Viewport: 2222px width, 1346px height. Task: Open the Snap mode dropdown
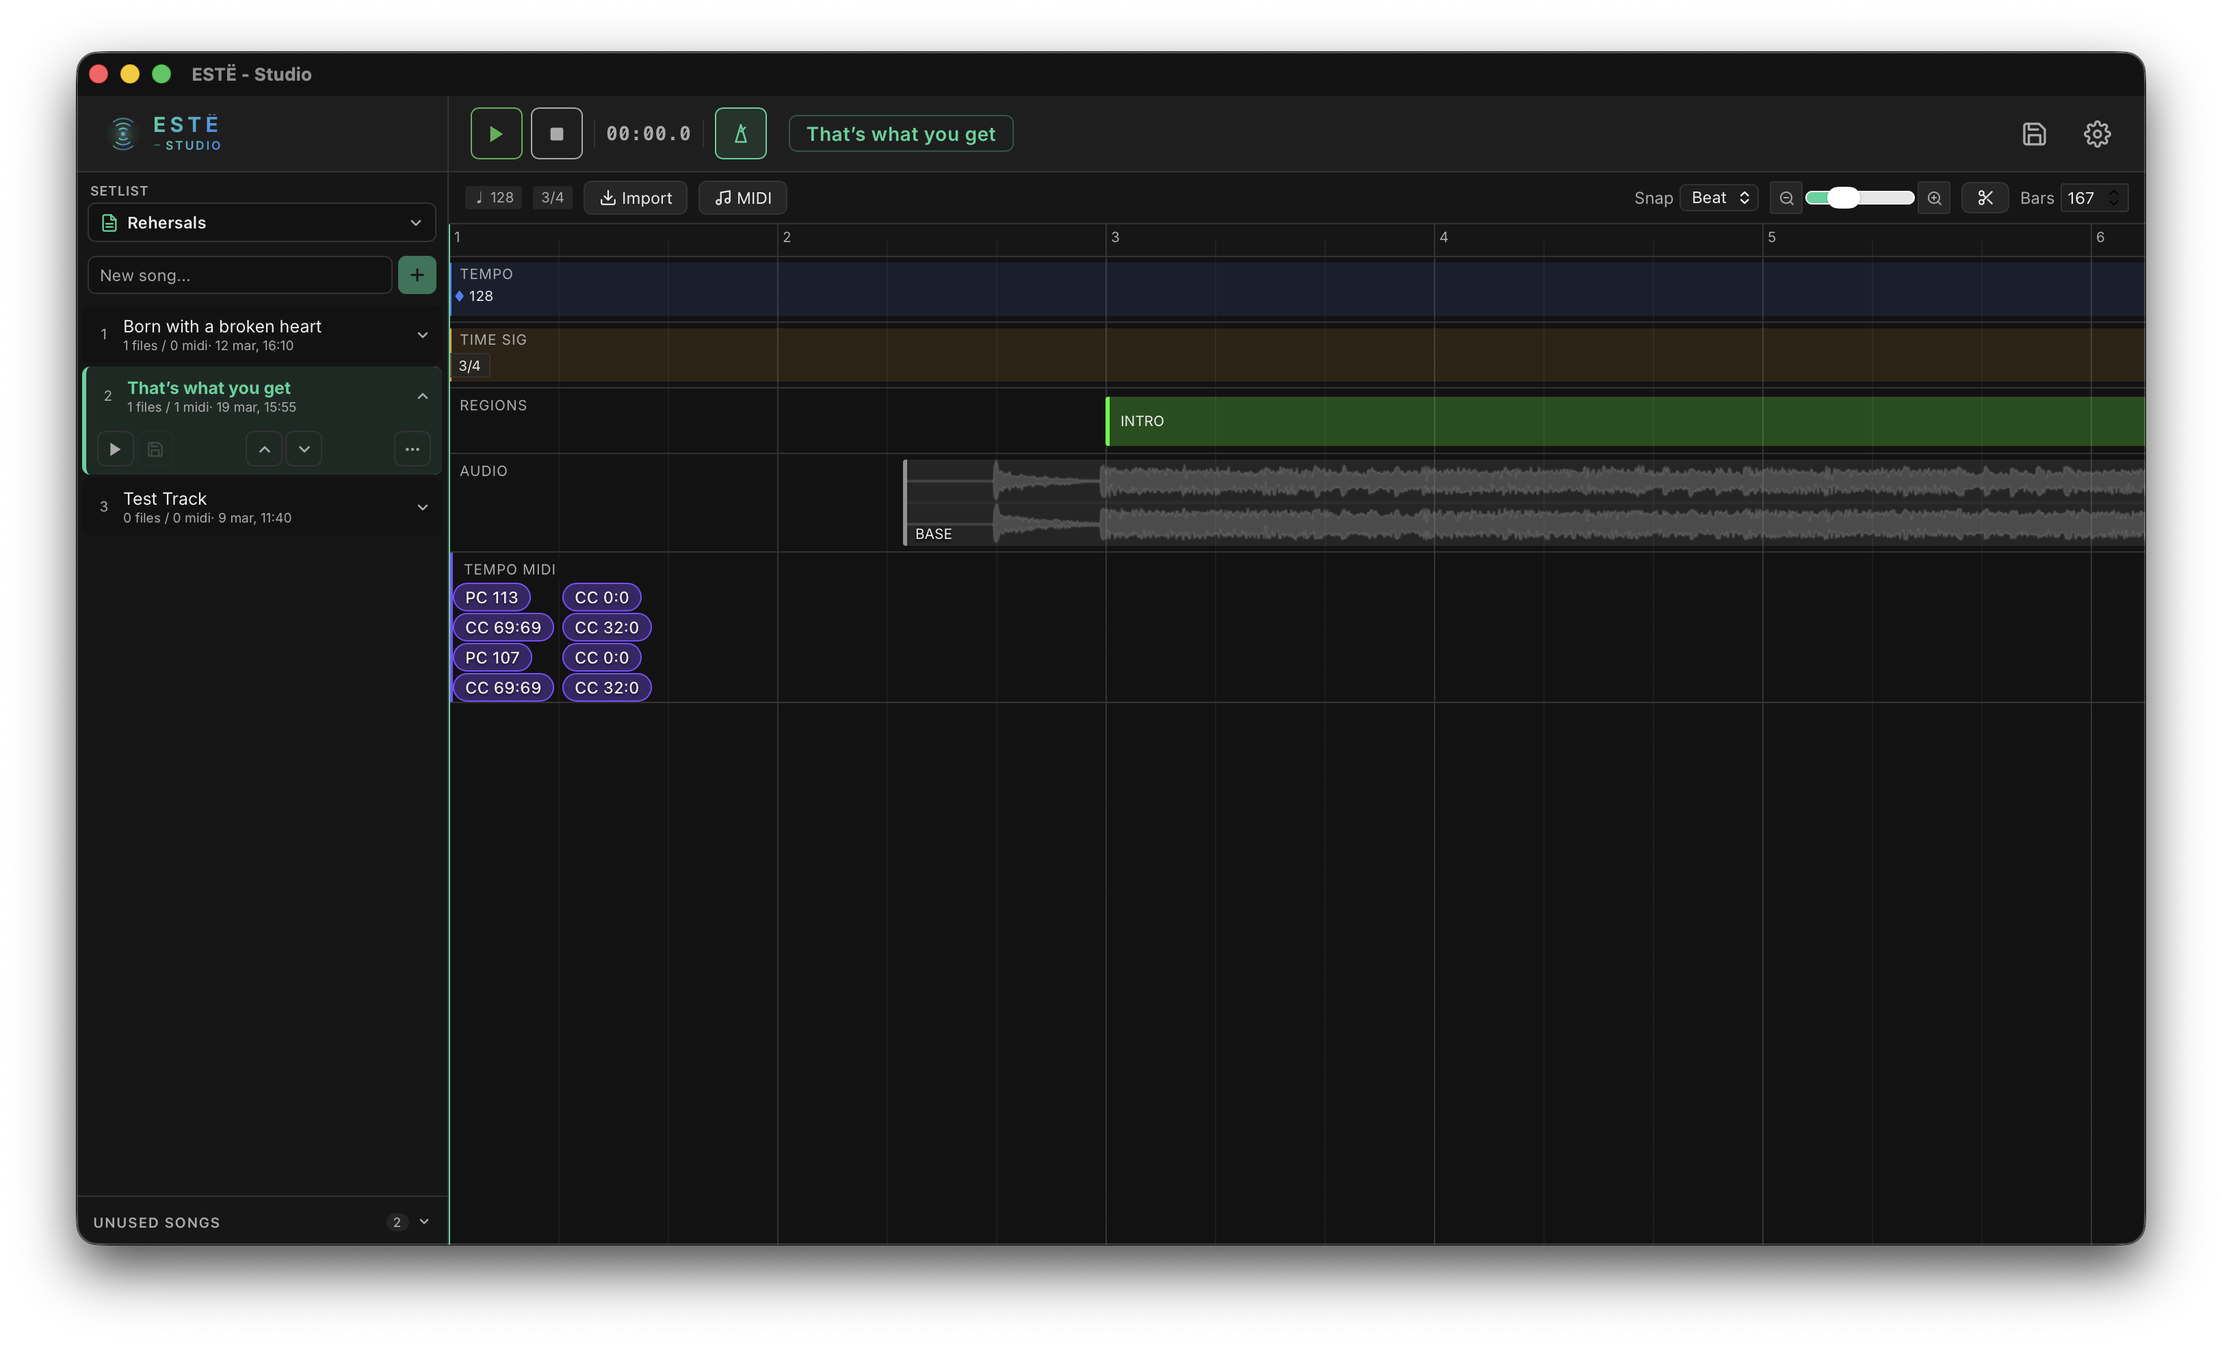[1717, 198]
